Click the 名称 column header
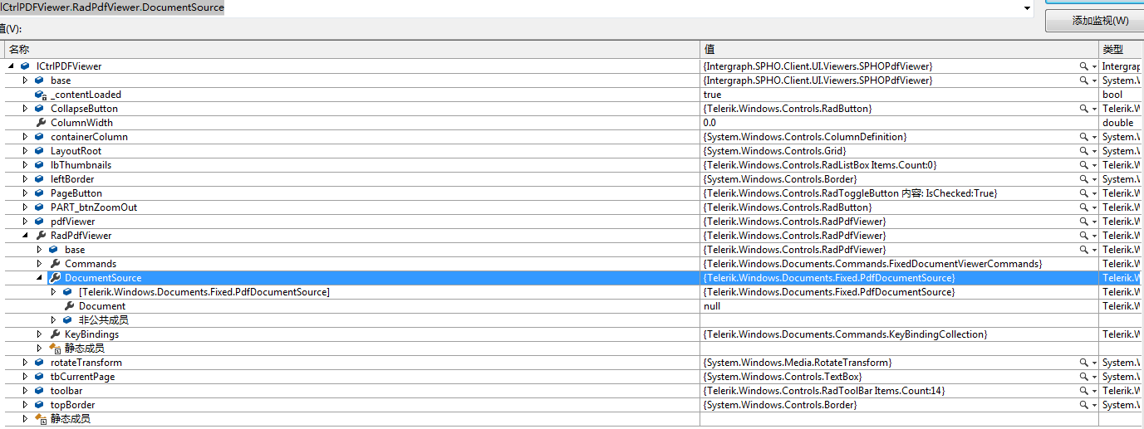The height and width of the screenshot is (429, 1144). click(351, 50)
